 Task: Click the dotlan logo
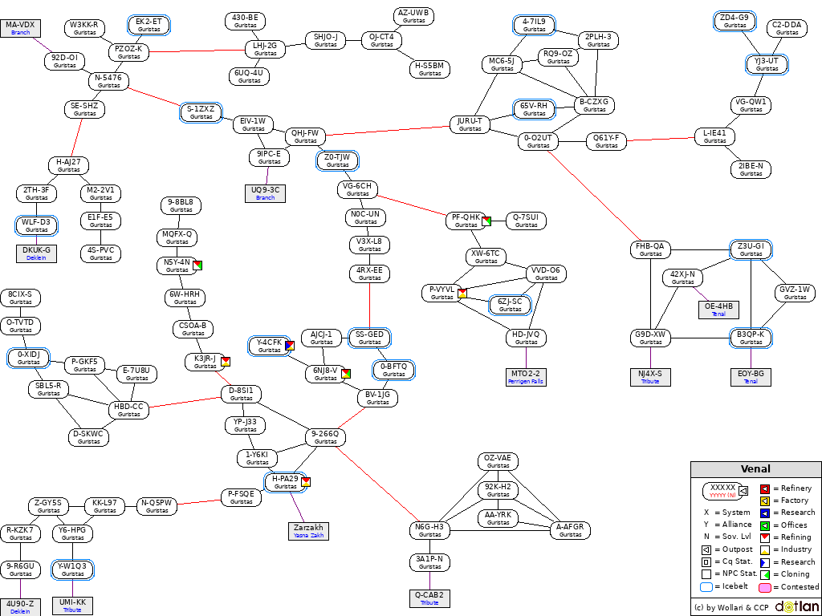pos(797,606)
